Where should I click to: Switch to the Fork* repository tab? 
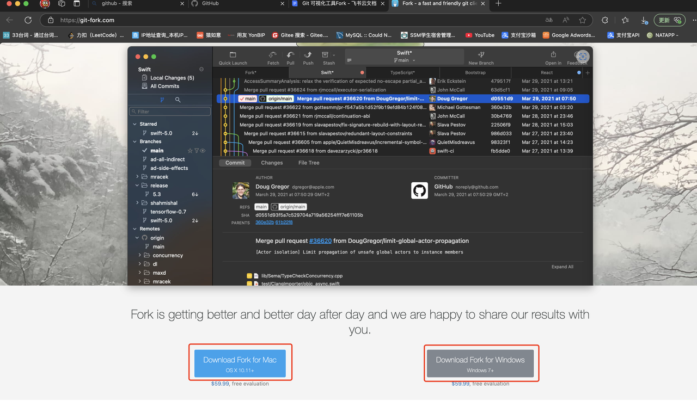click(x=250, y=72)
